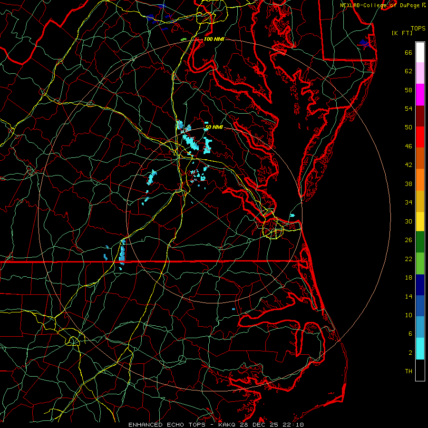
Task: Click the legend value 46
Action: click(x=409, y=146)
